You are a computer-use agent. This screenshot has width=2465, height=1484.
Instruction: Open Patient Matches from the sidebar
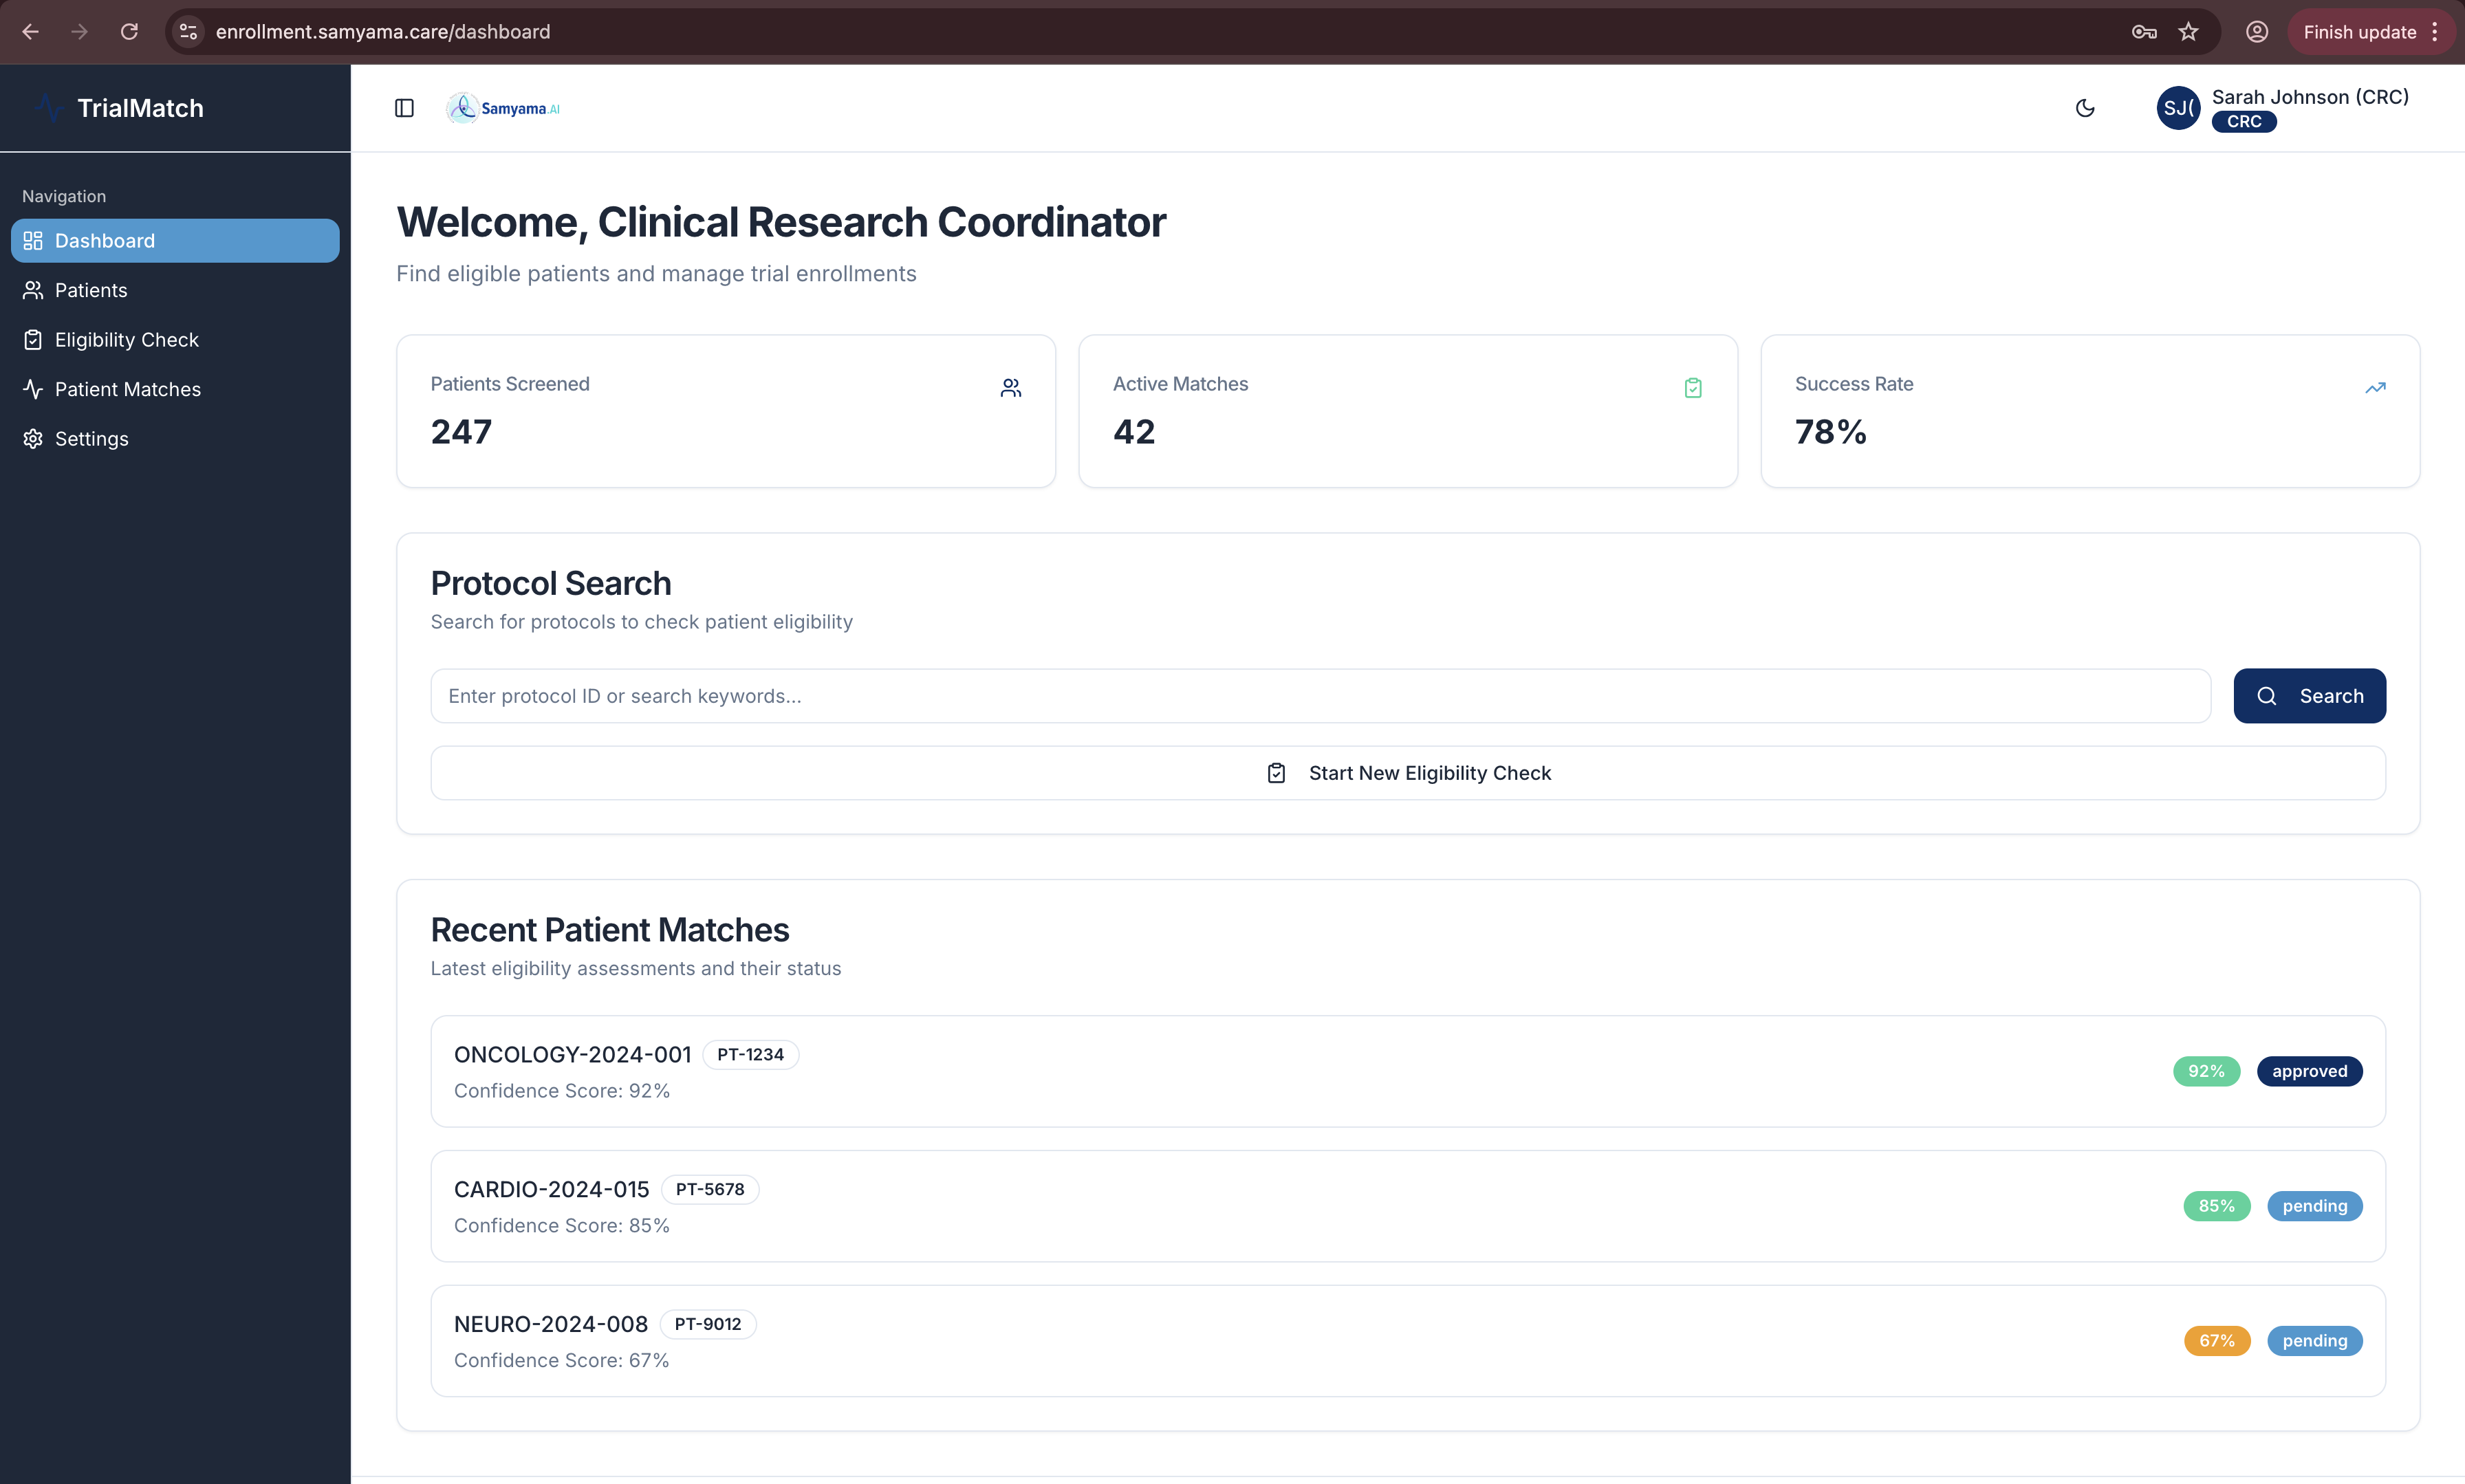pyautogui.click(x=127, y=389)
